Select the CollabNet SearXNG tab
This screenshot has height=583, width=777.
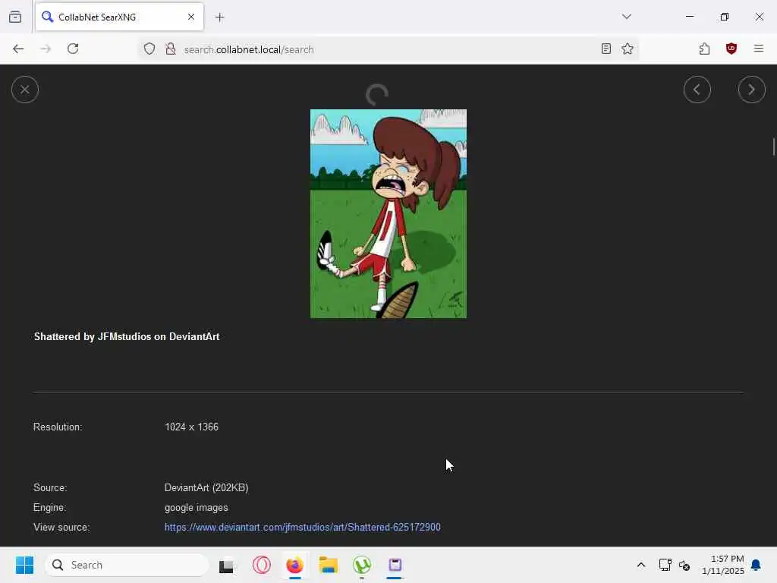[119, 17]
